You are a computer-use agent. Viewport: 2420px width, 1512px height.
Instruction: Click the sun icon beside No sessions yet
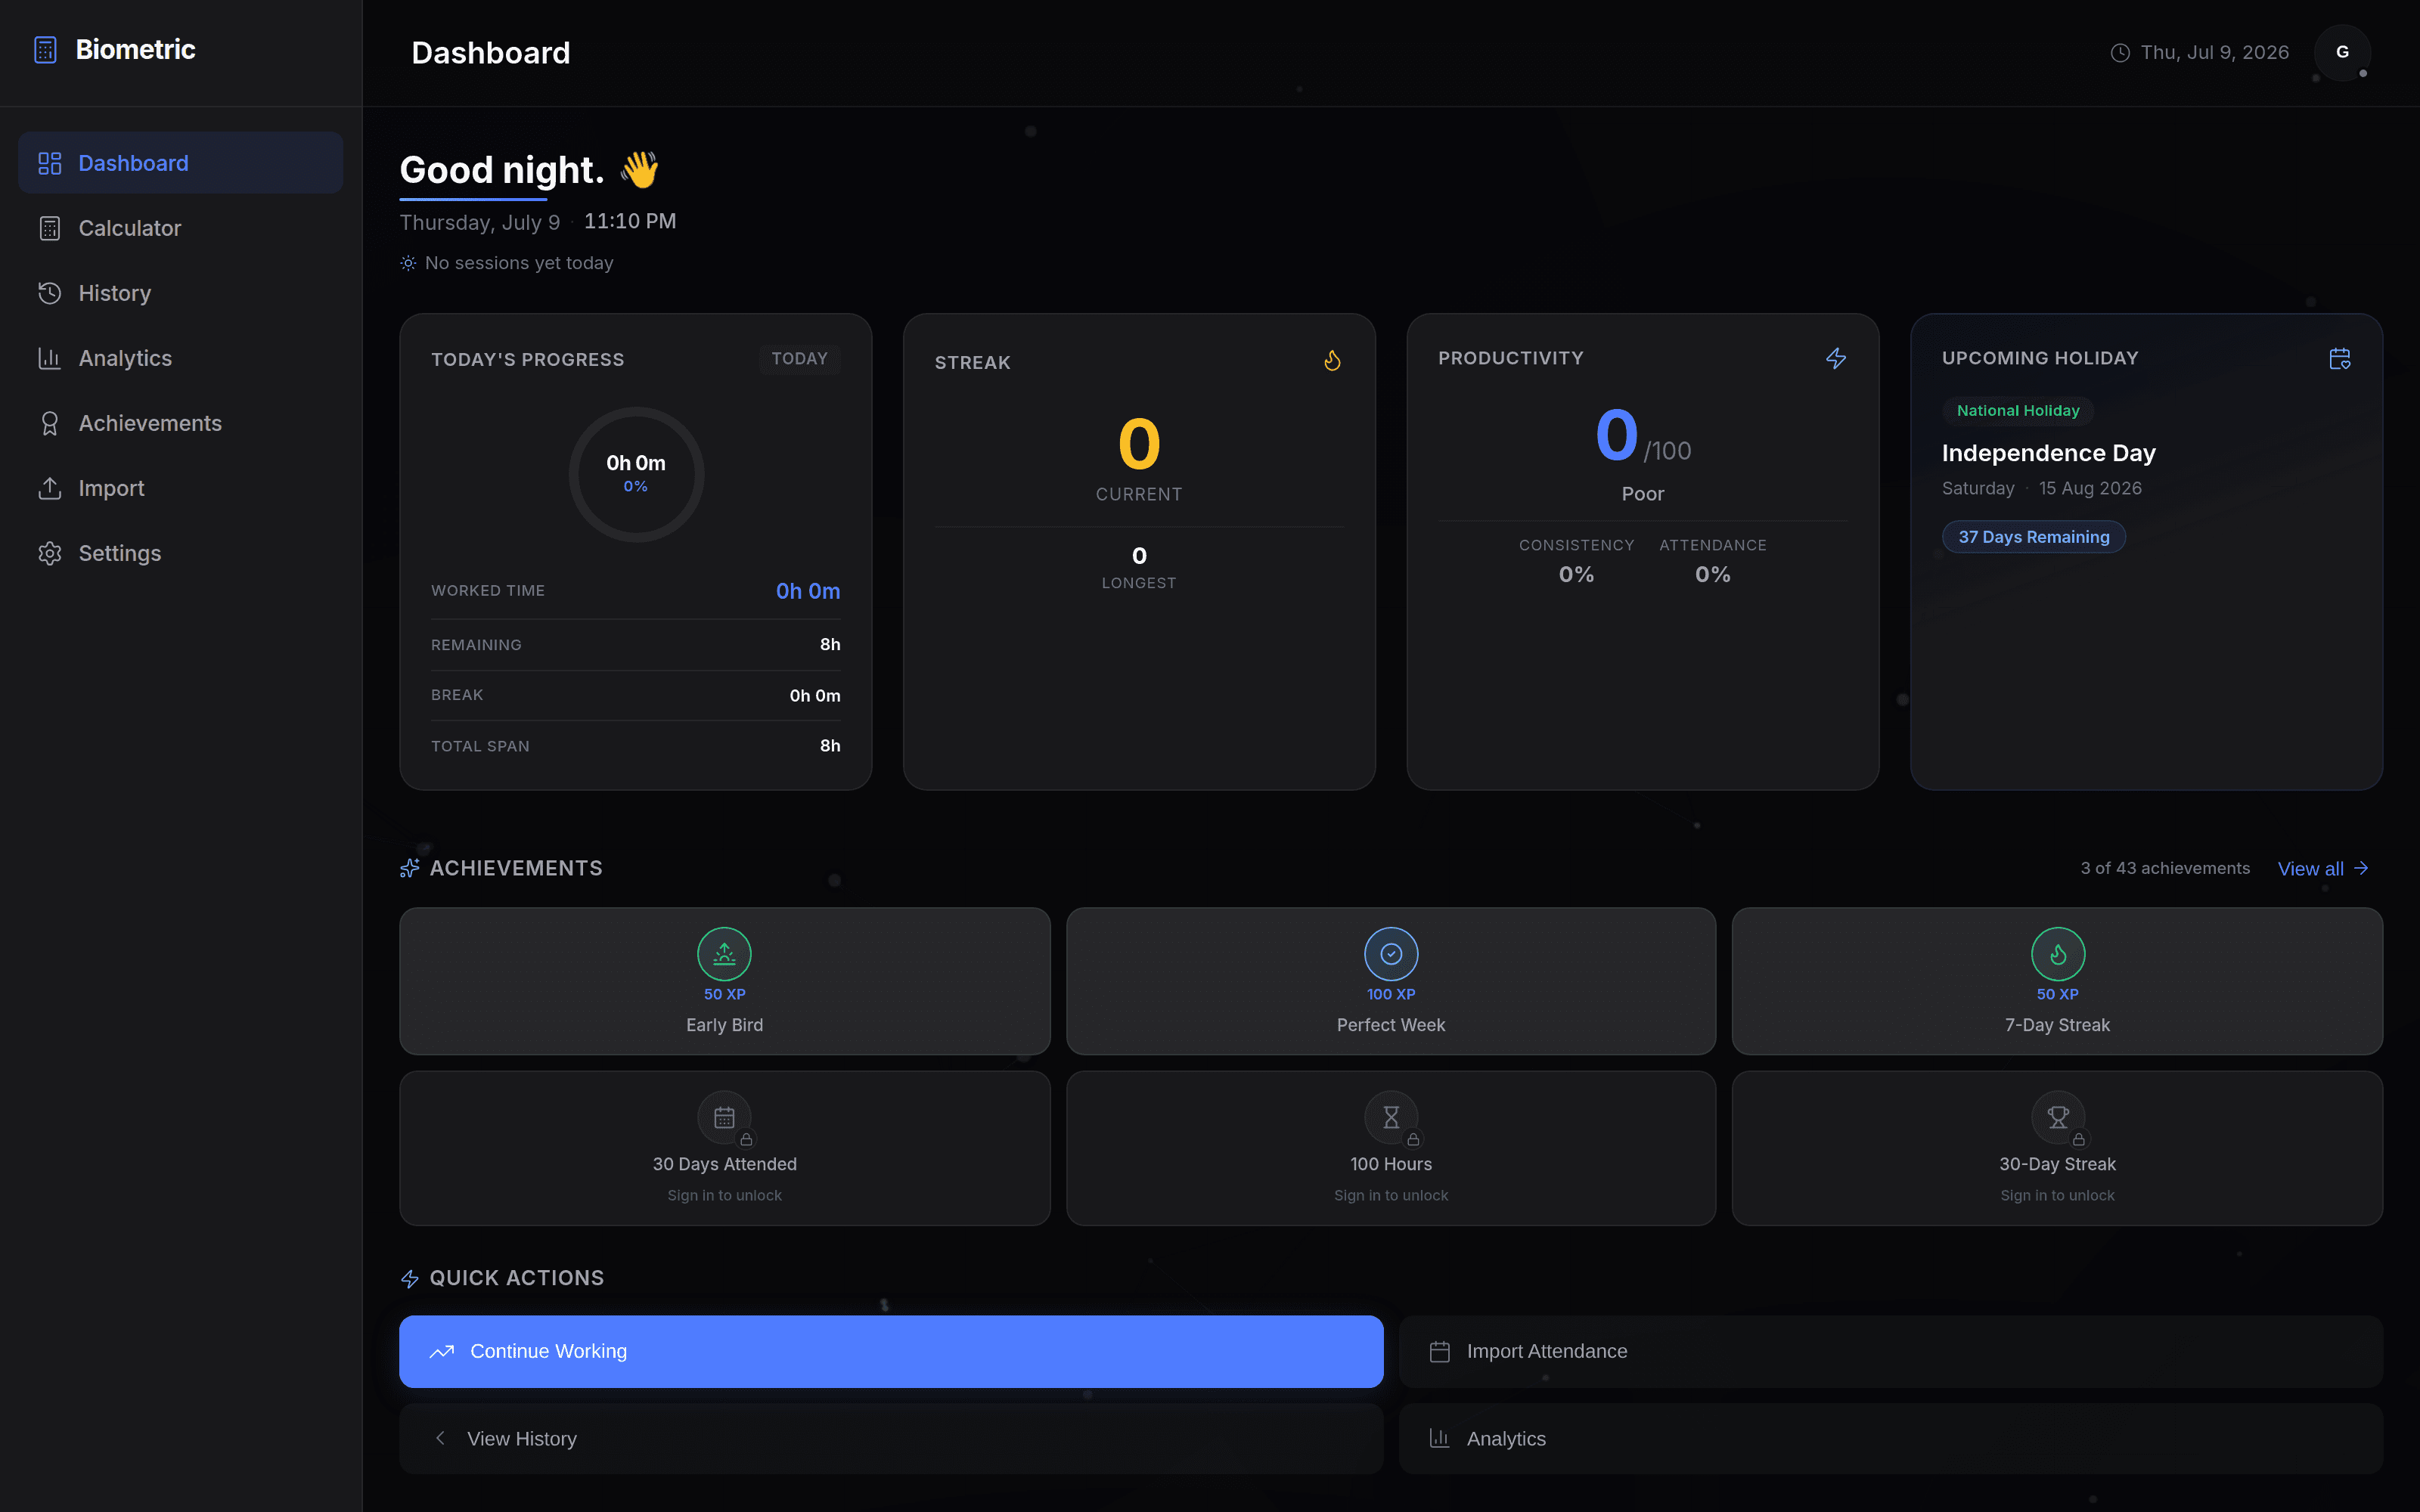408,263
